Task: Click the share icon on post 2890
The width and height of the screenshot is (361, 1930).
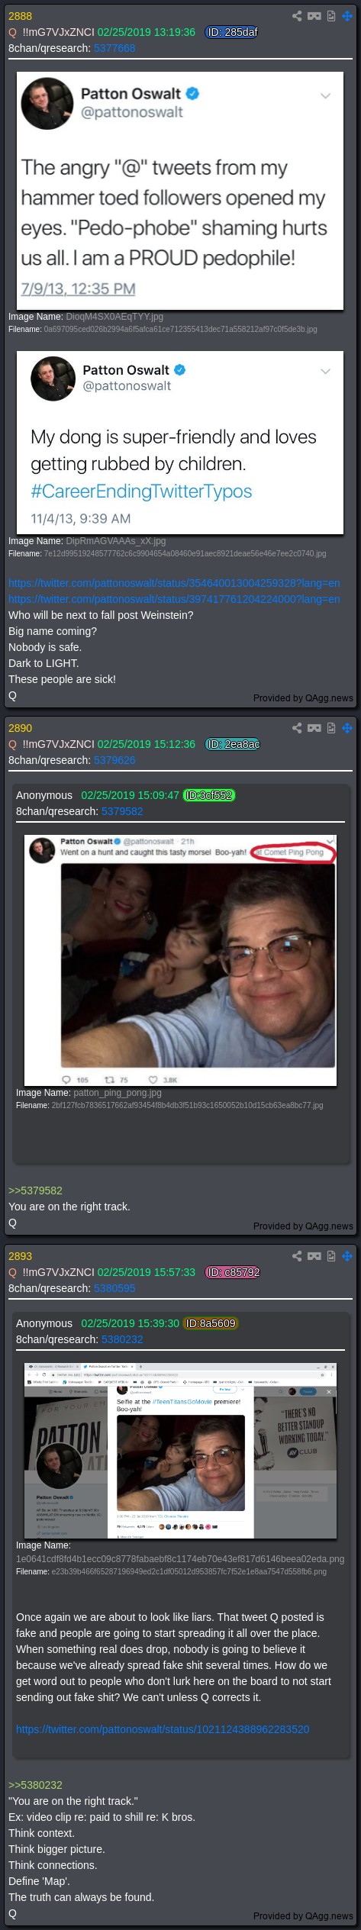Action: [x=297, y=728]
